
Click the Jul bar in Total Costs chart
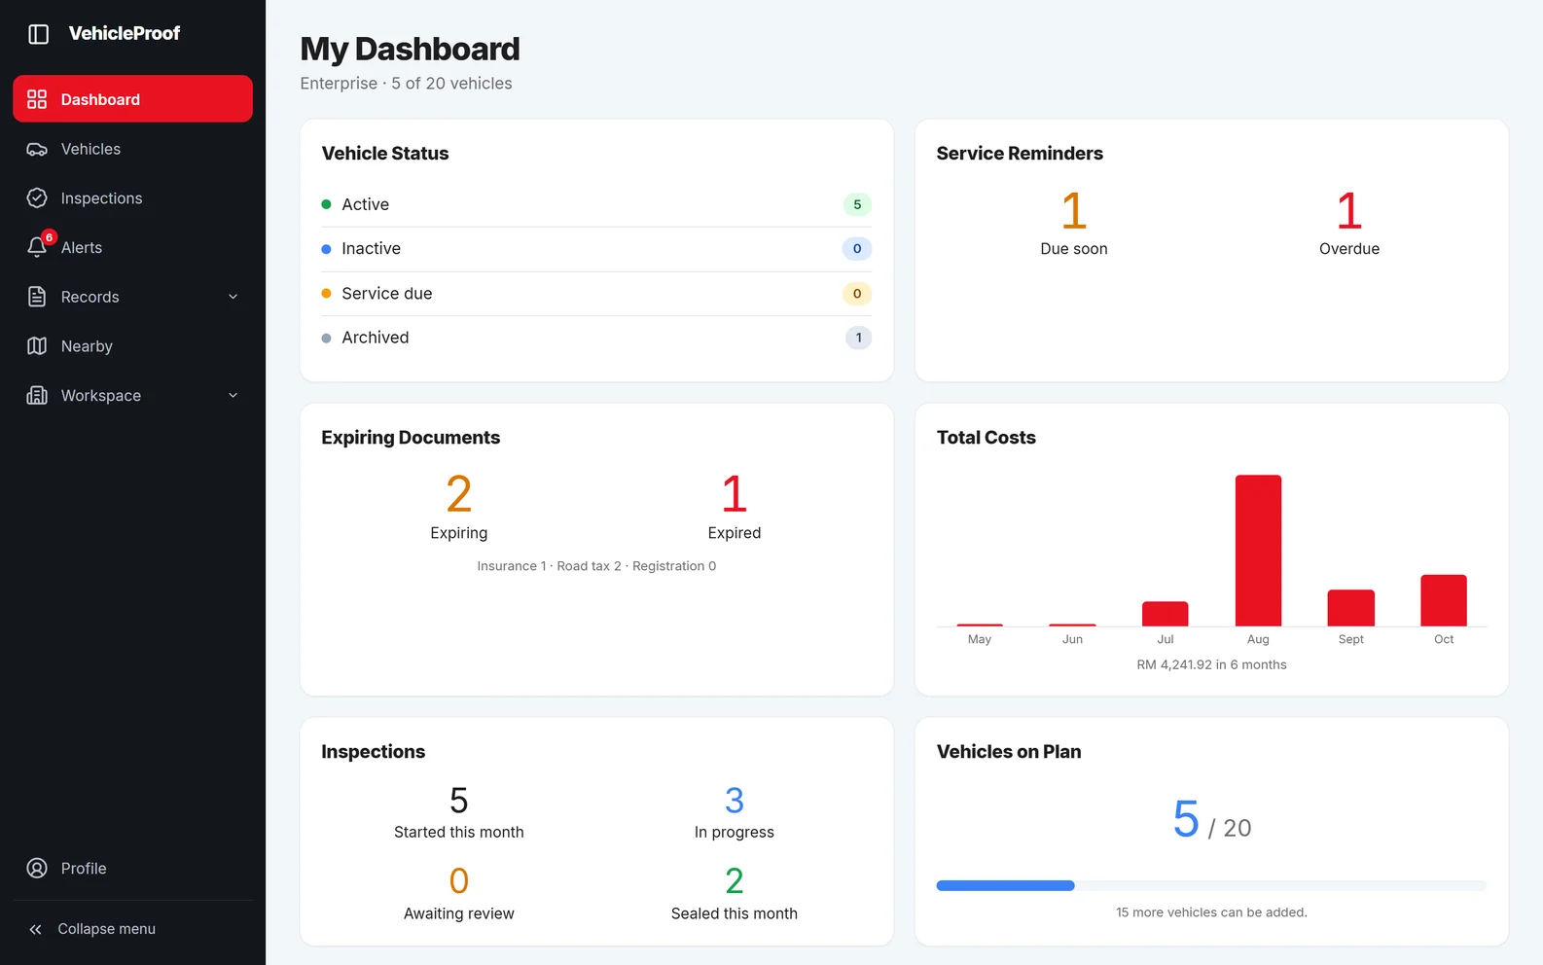(1166, 614)
